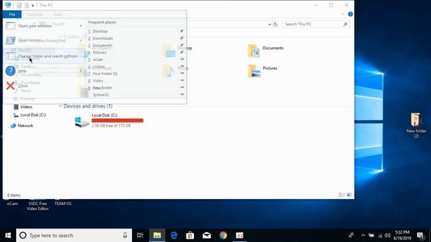This screenshot has height=242, width=431.
Task: Click the Local Disk storage usage bar
Action: pyautogui.click(x=117, y=120)
